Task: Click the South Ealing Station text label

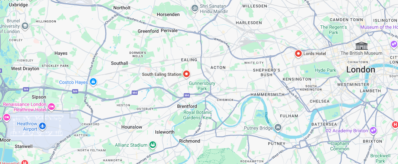Action: point(162,74)
